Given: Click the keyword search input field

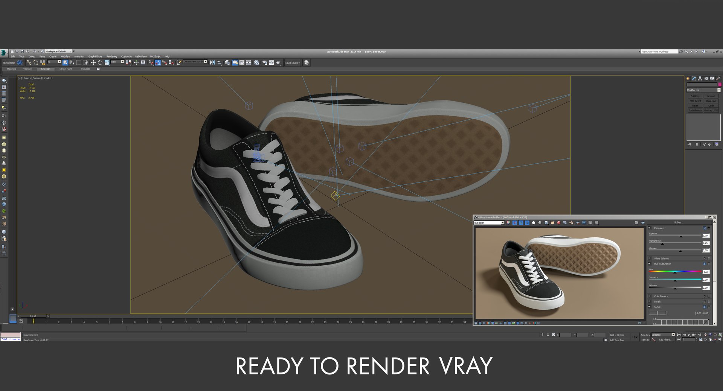Looking at the screenshot, I should [x=659, y=52].
